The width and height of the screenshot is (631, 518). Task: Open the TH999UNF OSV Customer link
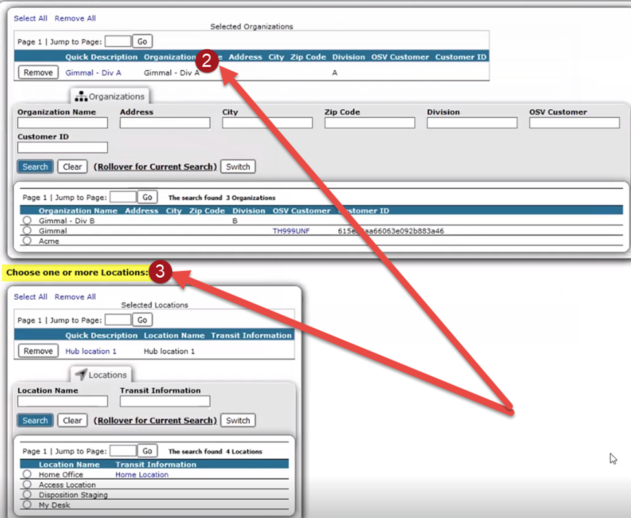pos(291,231)
